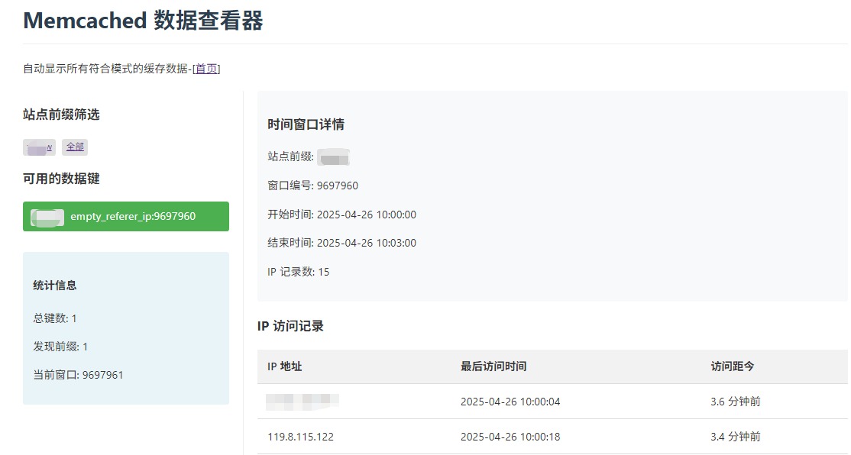The width and height of the screenshot is (851, 455).
Task: Click the blurred site prefix filter beside 全部
Action: [x=40, y=147]
